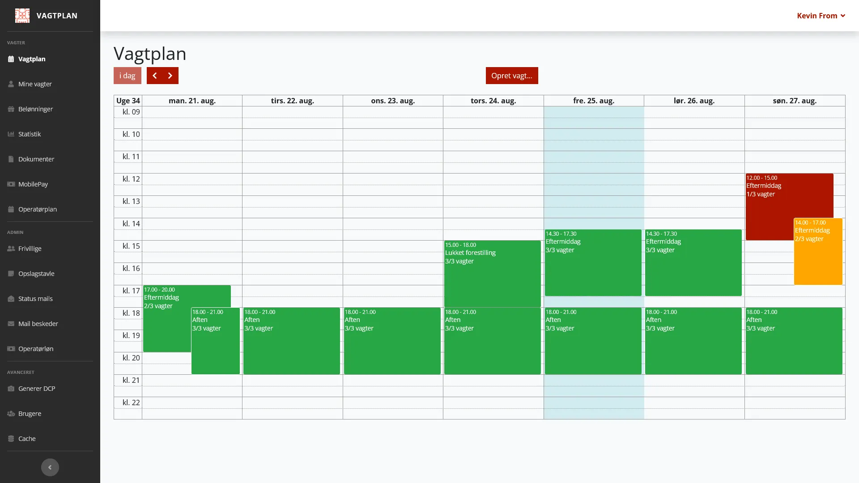
Task: Open Thursday 18.00-21.00 Aften shift
Action: tap(493, 341)
